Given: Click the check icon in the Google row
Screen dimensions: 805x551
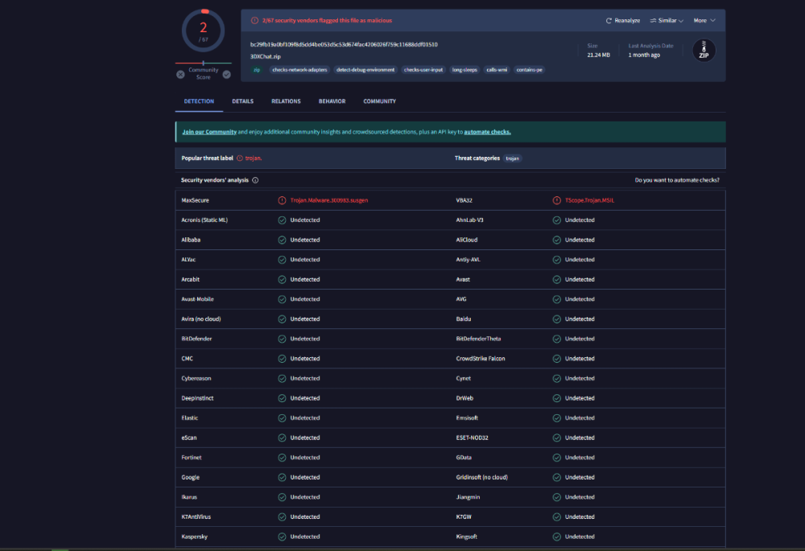Looking at the screenshot, I should click(282, 477).
